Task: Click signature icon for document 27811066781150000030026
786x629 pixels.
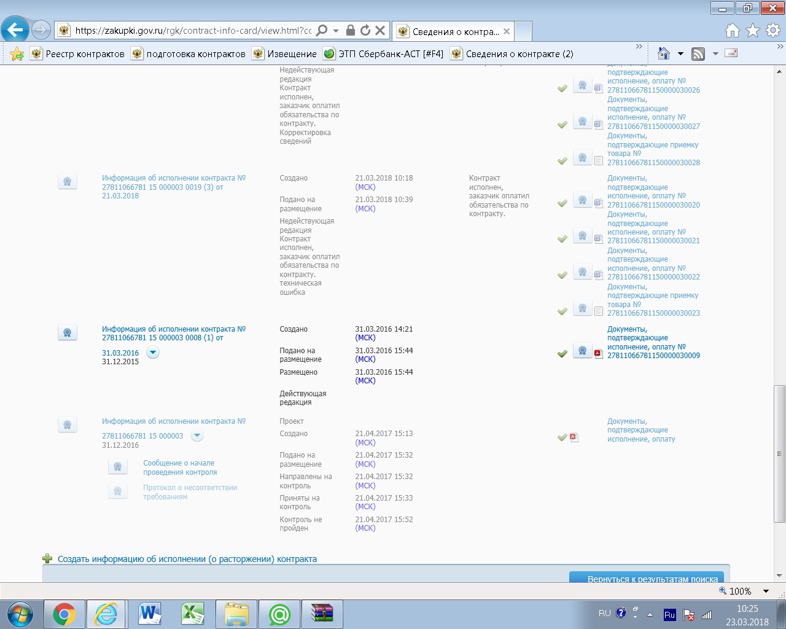Action: [x=582, y=86]
